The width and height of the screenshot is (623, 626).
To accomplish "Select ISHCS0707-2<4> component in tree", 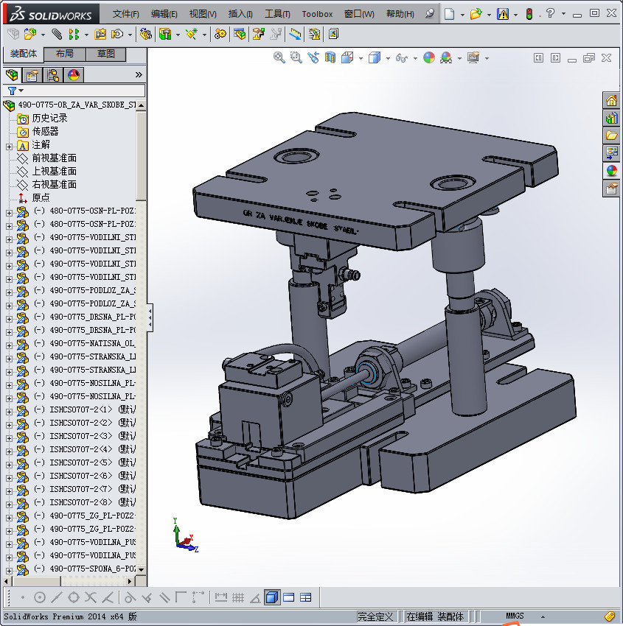I will [81, 449].
